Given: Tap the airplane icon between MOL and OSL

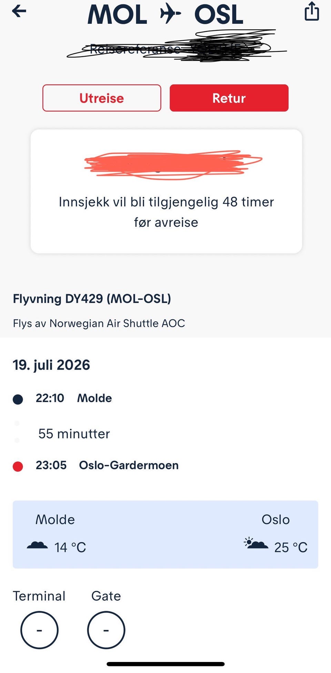Looking at the screenshot, I should click(x=170, y=14).
